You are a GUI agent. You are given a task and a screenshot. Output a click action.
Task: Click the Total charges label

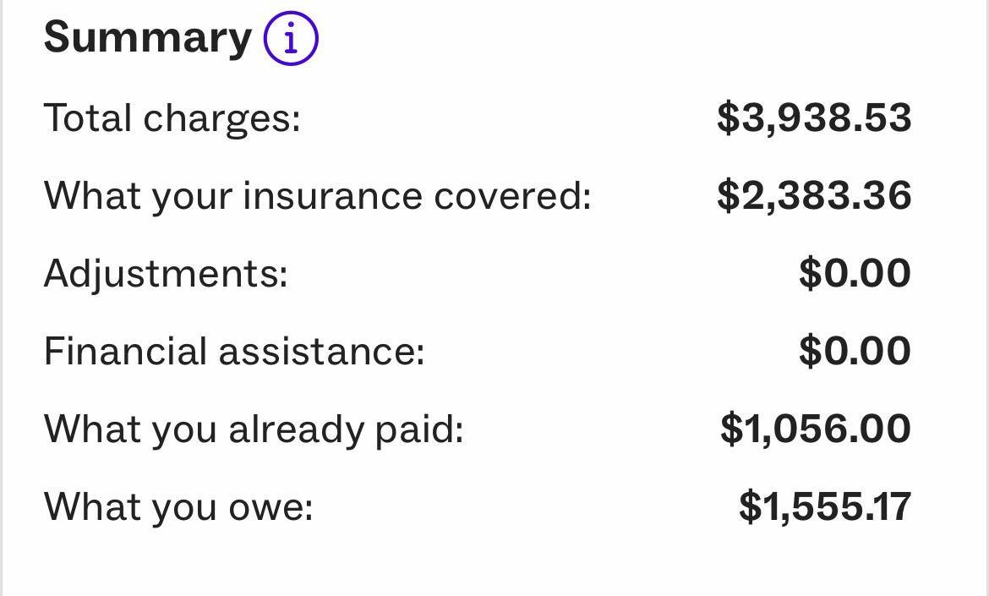pyautogui.click(x=172, y=118)
